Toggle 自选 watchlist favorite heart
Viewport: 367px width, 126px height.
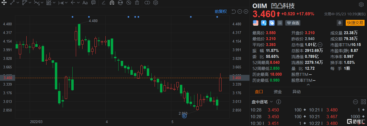(x=293, y=23)
